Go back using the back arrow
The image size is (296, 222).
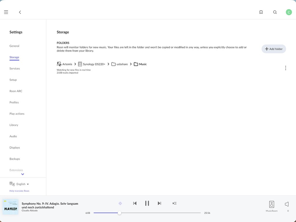[20, 12]
